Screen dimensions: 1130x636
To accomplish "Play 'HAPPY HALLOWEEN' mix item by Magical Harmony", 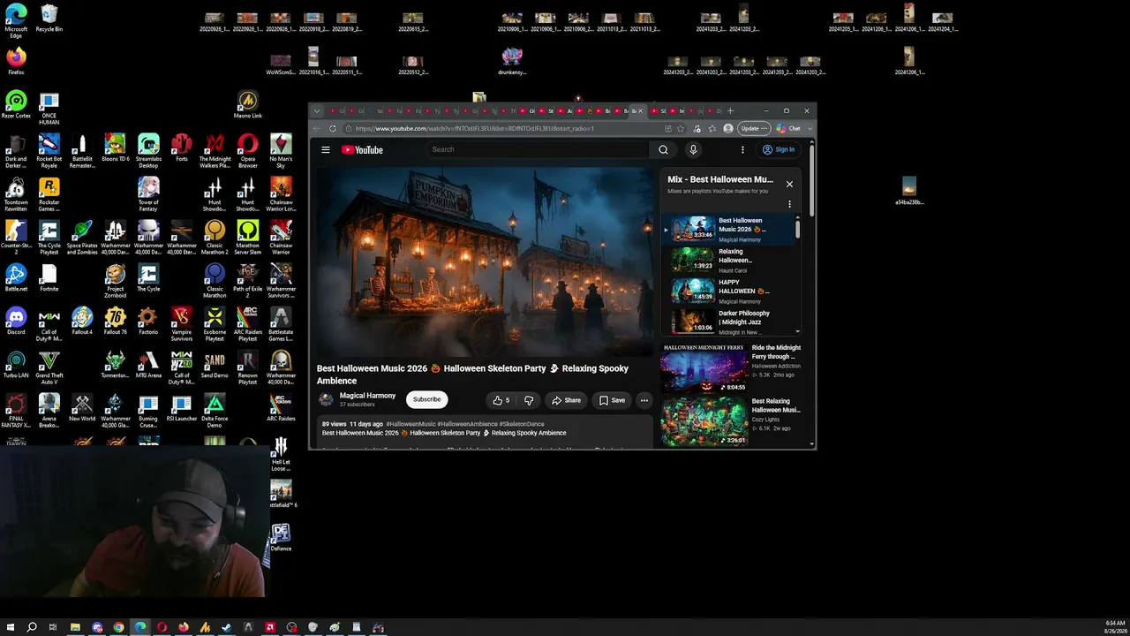I will coord(728,291).
